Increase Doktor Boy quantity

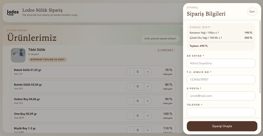point(148,101)
